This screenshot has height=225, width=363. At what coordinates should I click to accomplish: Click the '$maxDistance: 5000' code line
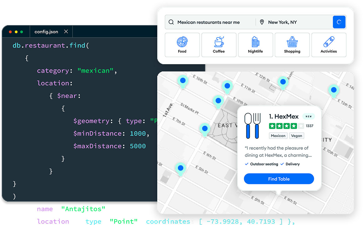tap(109, 146)
